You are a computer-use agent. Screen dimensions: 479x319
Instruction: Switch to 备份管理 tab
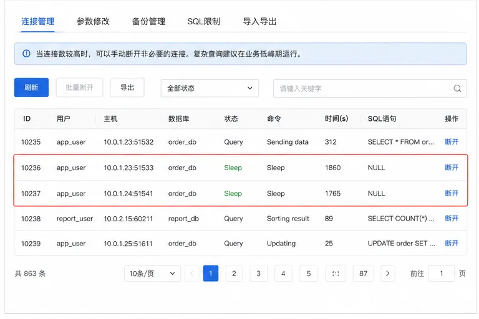tap(148, 21)
